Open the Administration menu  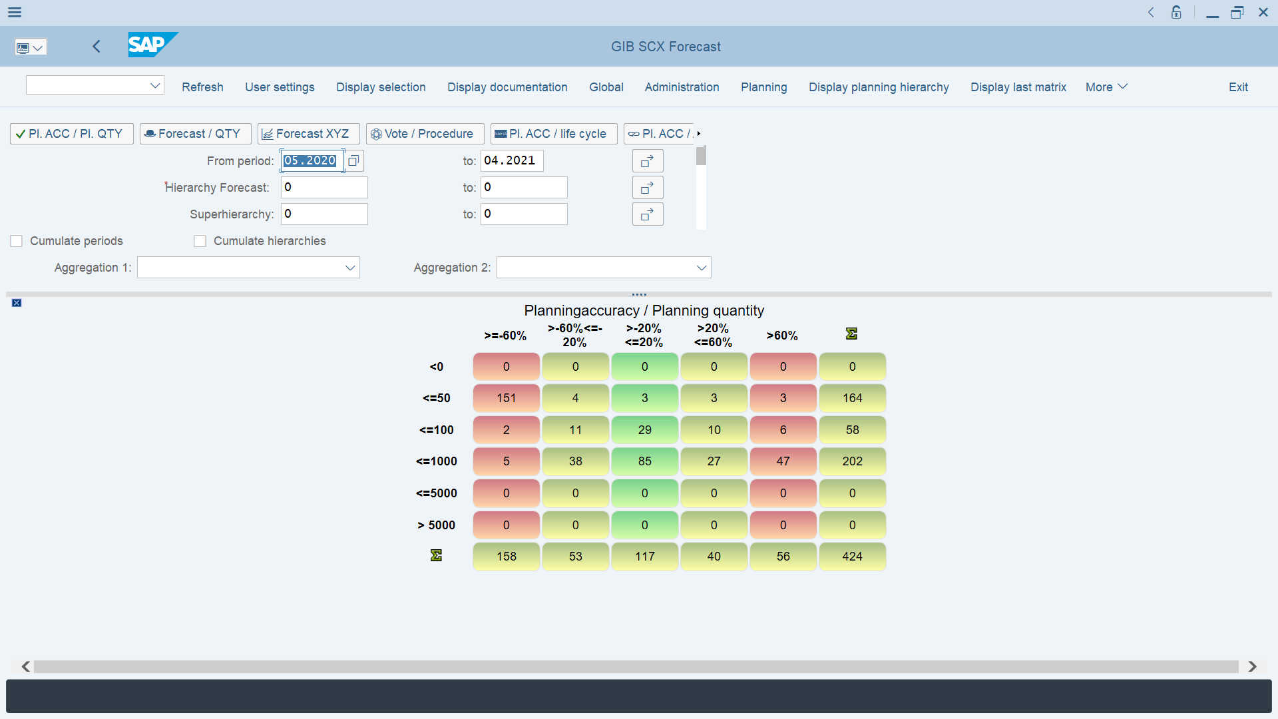point(682,87)
